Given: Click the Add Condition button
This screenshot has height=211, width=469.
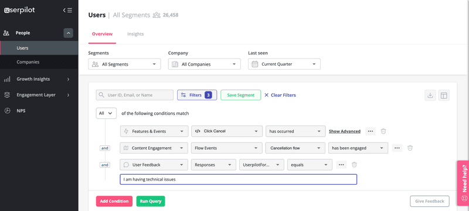Looking at the screenshot, I should 114,201.
